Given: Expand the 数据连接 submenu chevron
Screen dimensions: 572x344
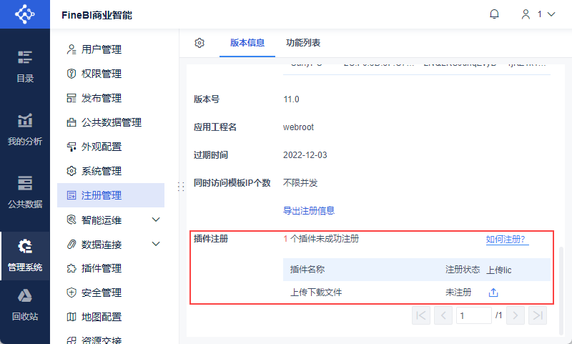Looking at the screenshot, I should click(156, 244).
